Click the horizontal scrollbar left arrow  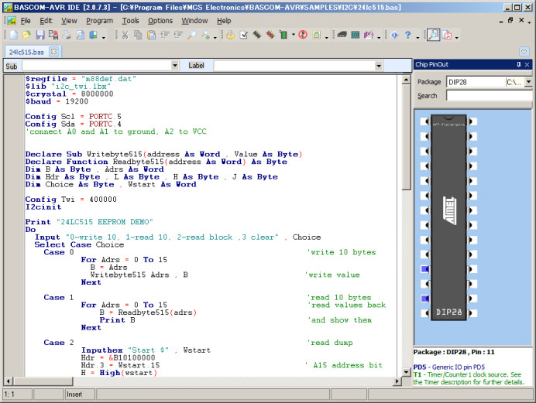point(9,381)
